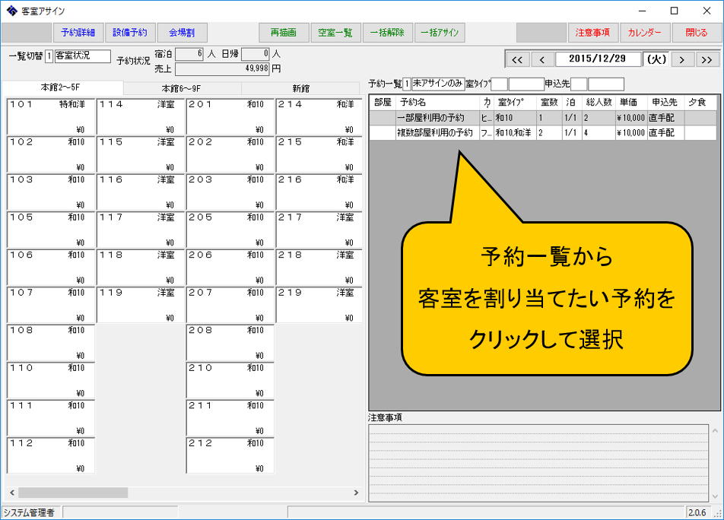Click the 予約詳細 toolbar button

77,33
